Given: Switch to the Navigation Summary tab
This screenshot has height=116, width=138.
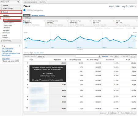Looking at the screenshot, I should click(38, 15).
